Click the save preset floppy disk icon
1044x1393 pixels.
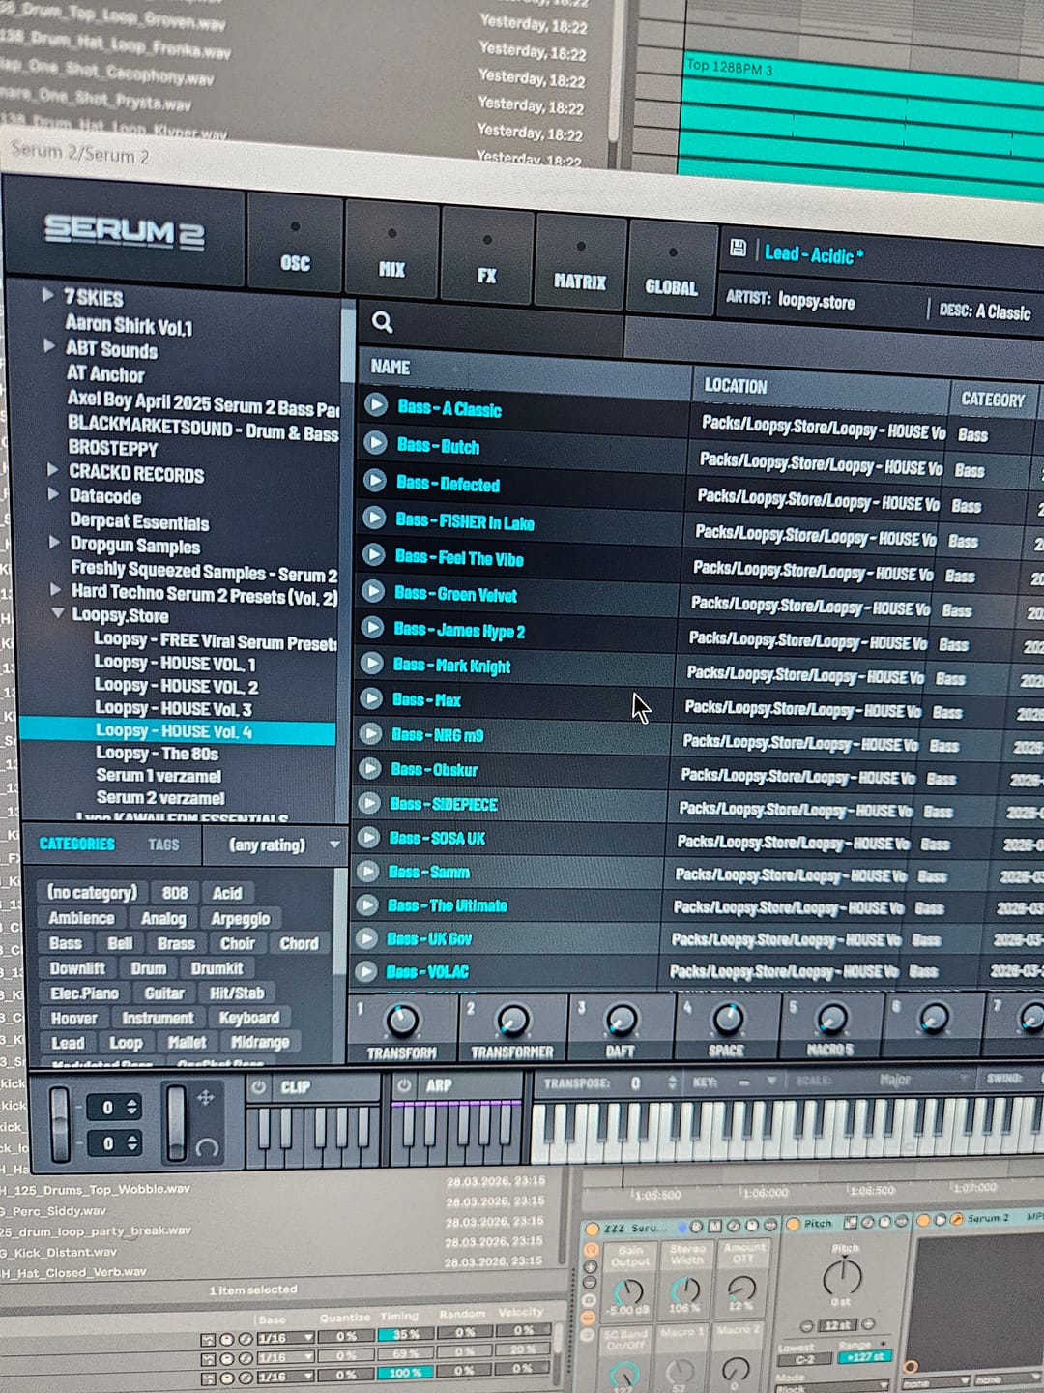[738, 249]
